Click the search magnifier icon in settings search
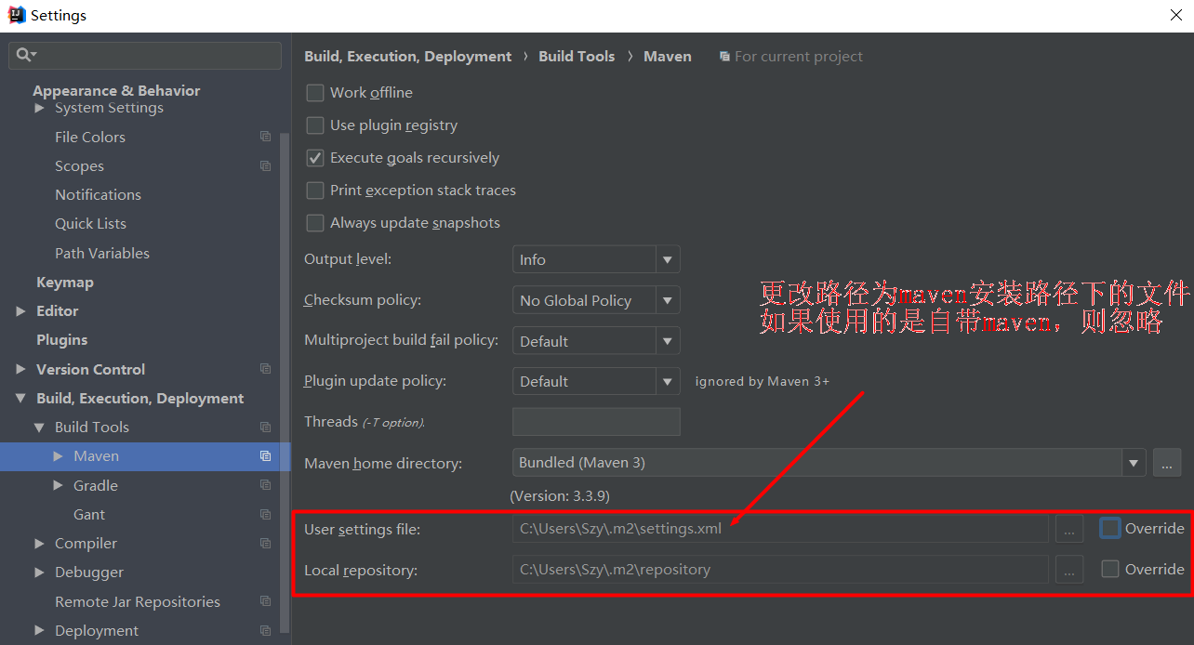The width and height of the screenshot is (1194, 645). click(x=25, y=56)
